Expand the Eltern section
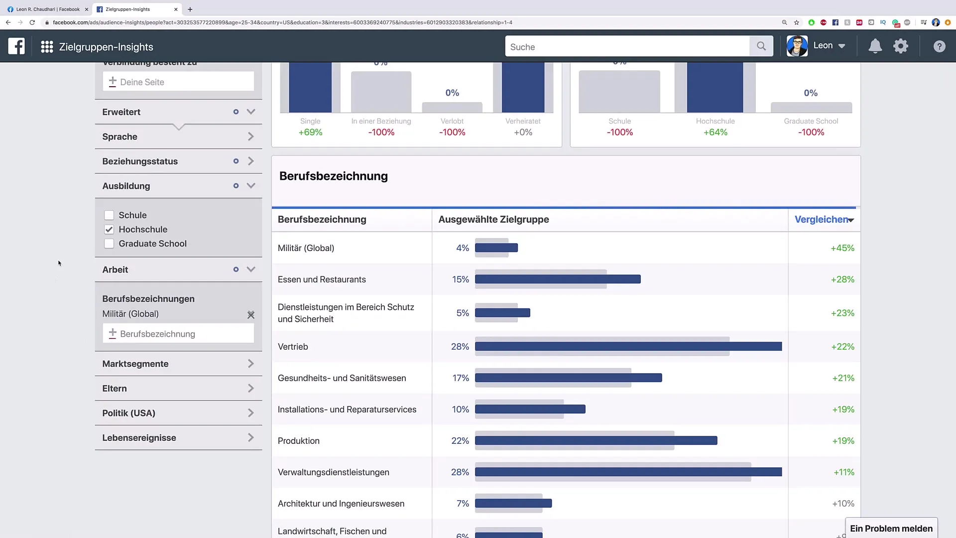The height and width of the screenshot is (538, 956). [x=251, y=388]
